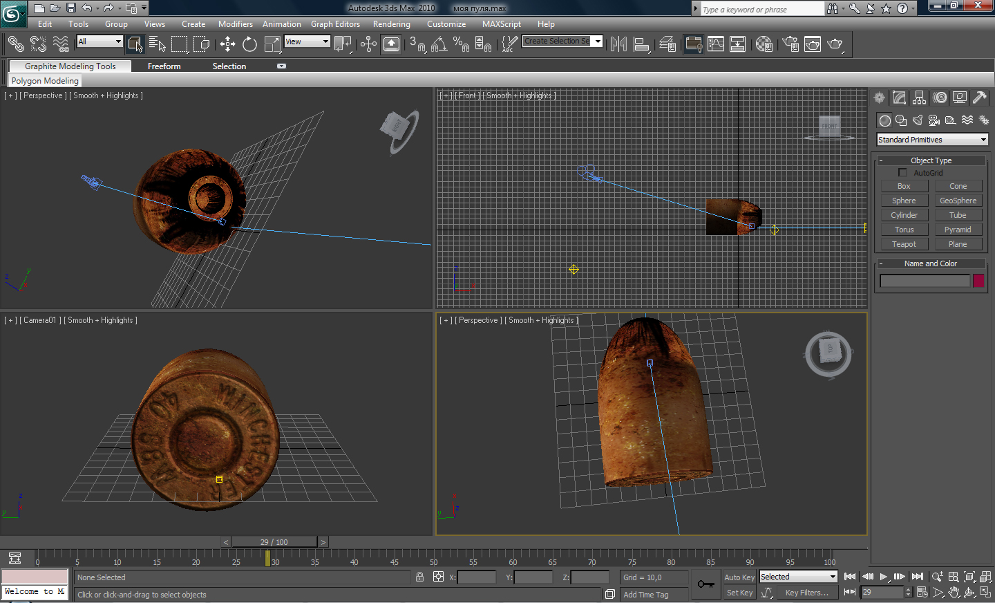
Task: Open the Modify panel tab icon
Action: point(899,98)
